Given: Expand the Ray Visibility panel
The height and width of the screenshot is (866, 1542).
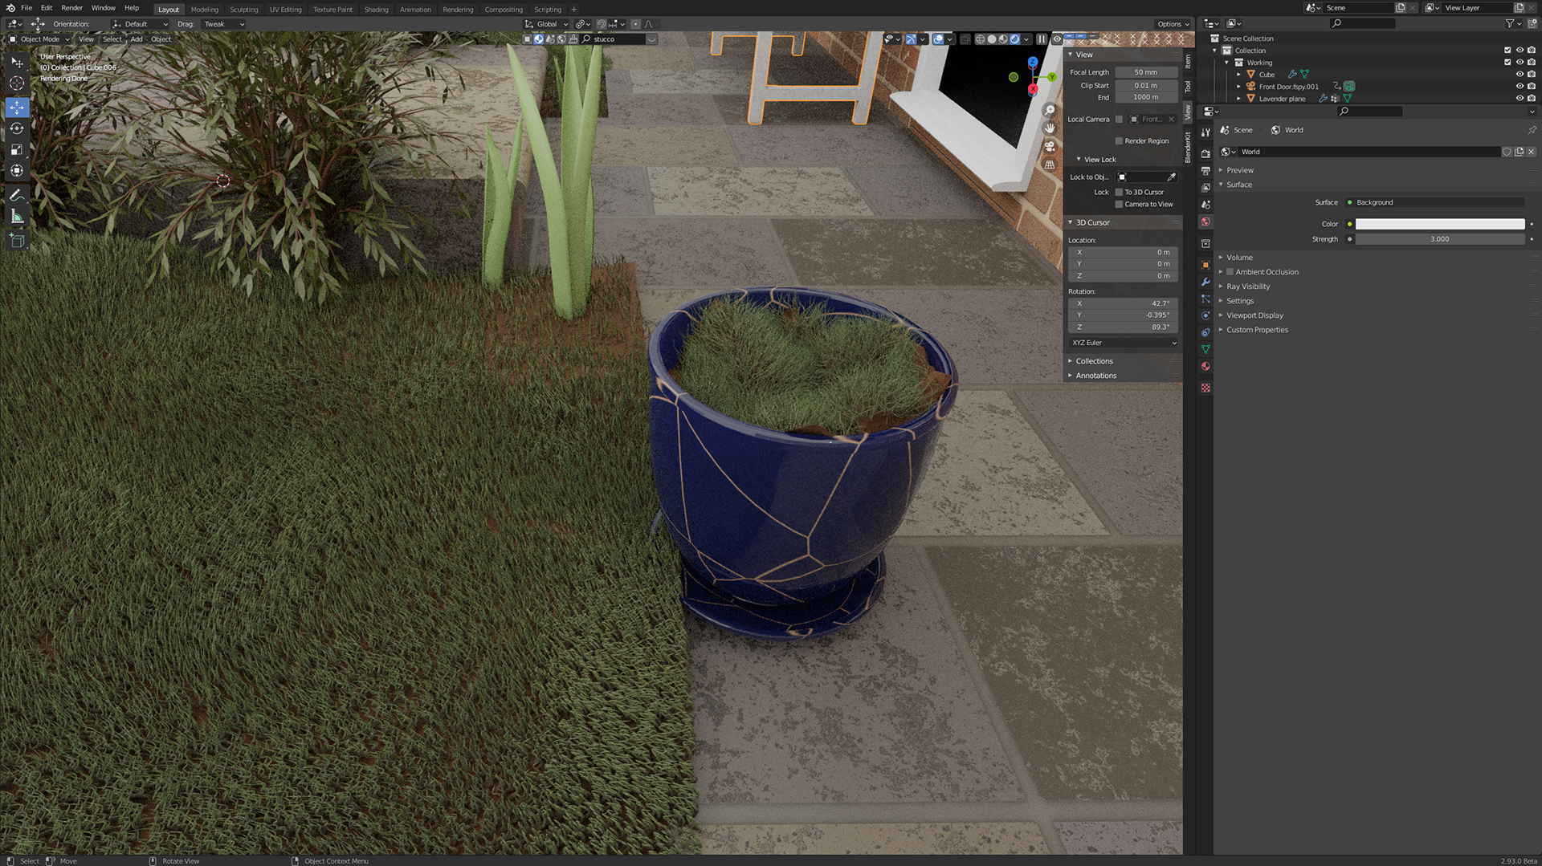Looking at the screenshot, I should (1247, 287).
